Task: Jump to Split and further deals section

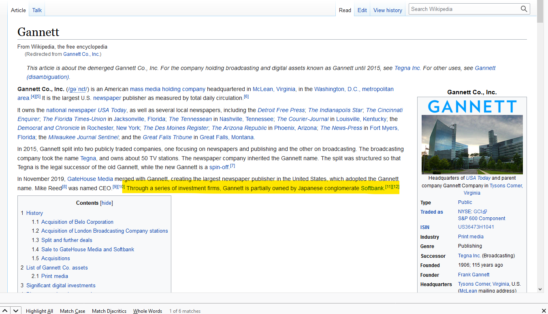Action: click(67, 240)
